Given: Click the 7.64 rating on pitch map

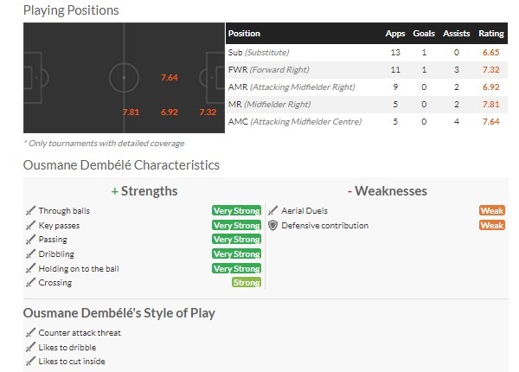Looking at the screenshot, I should [170, 78].
